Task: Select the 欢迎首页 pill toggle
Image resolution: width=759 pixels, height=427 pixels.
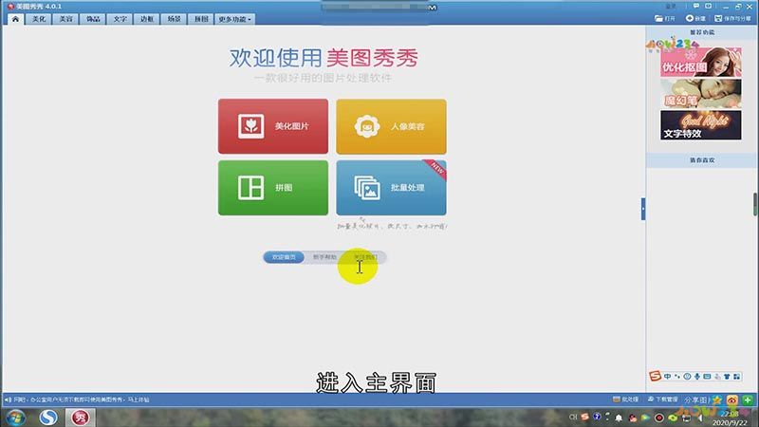Action: click(284, 257)
